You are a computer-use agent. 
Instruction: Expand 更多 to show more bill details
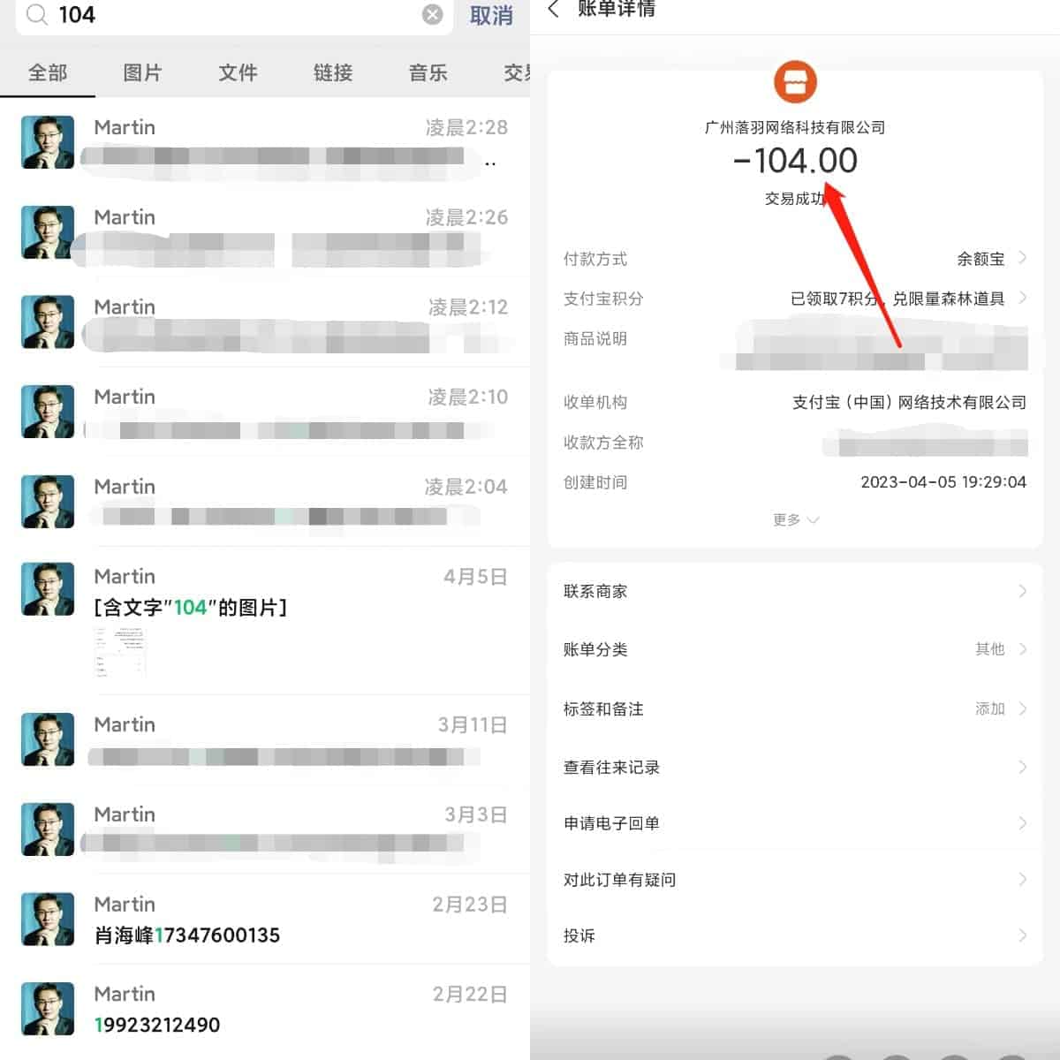(x=795, y=519)
